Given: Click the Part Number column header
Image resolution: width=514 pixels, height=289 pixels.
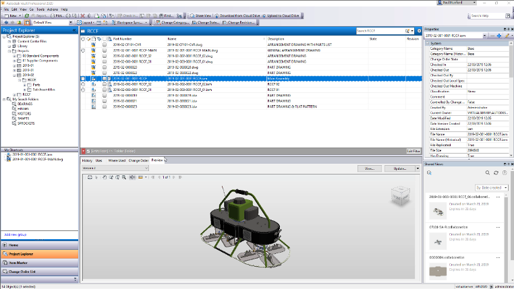Looking at the screenshot, I should pos(122,39).
